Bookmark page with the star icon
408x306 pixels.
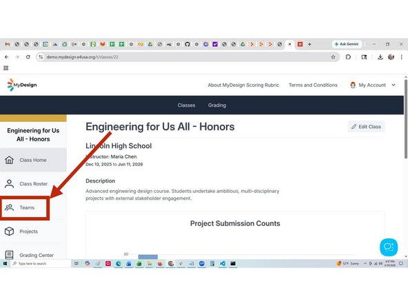333,57
